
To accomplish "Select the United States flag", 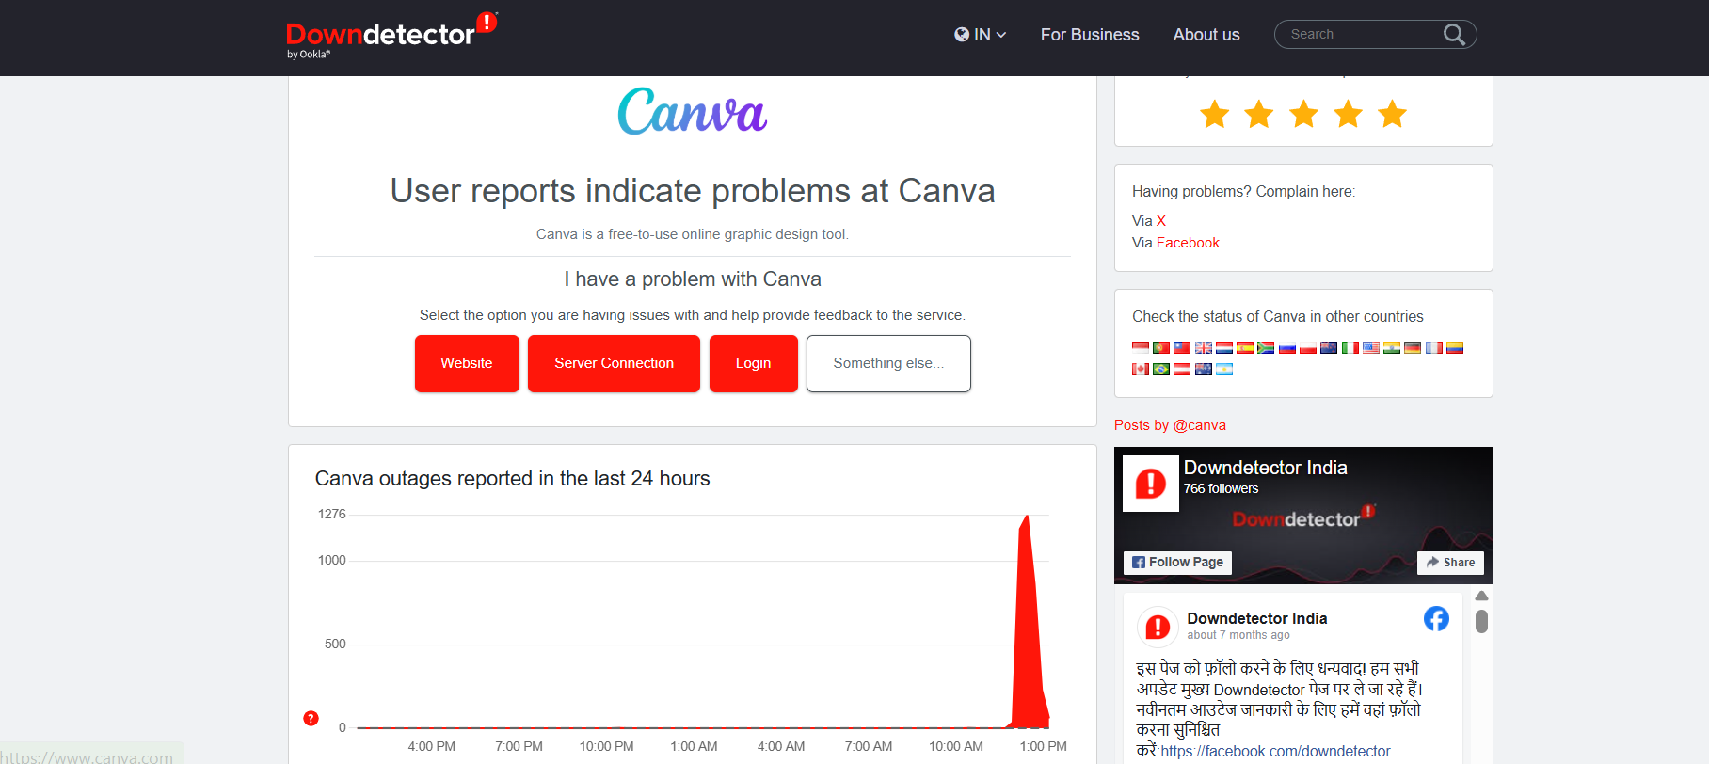I will [x=1371, y=348].
